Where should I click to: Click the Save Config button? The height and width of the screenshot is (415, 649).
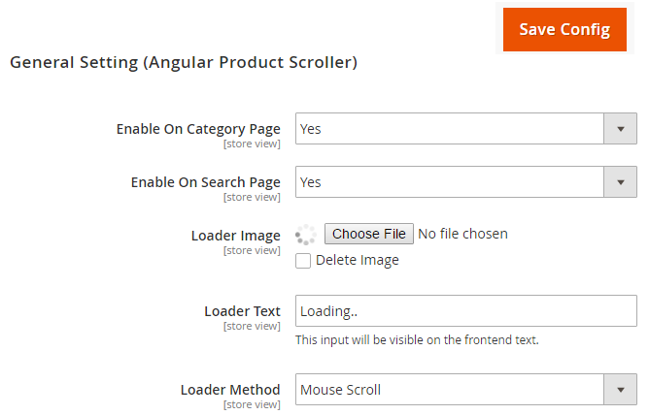tap(564, 29)
